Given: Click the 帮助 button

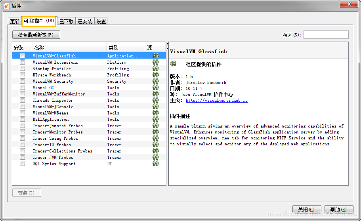Looking at the screenshot, I should 339,210.
